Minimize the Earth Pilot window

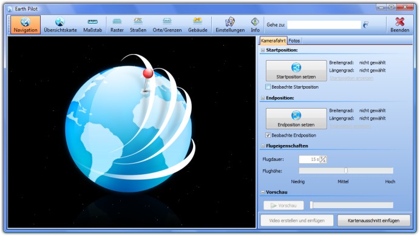point(381,7)
